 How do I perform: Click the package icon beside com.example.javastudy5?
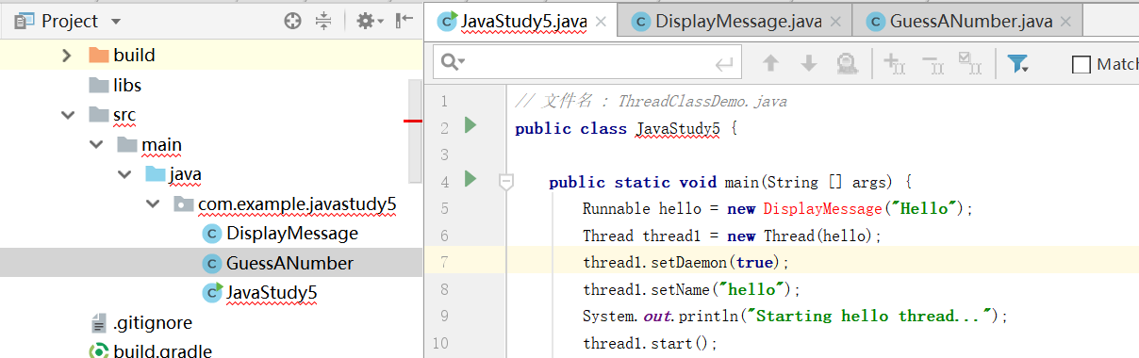point(183,203)
